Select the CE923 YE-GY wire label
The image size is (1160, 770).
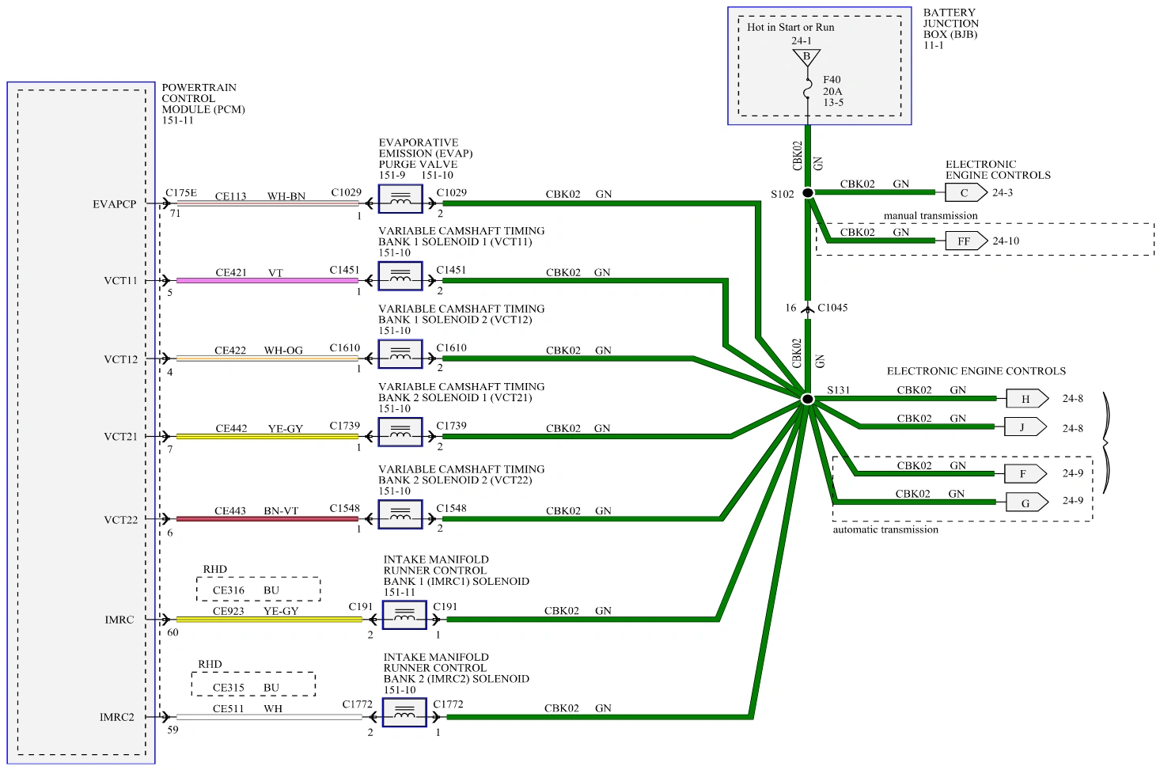(256, 611)
